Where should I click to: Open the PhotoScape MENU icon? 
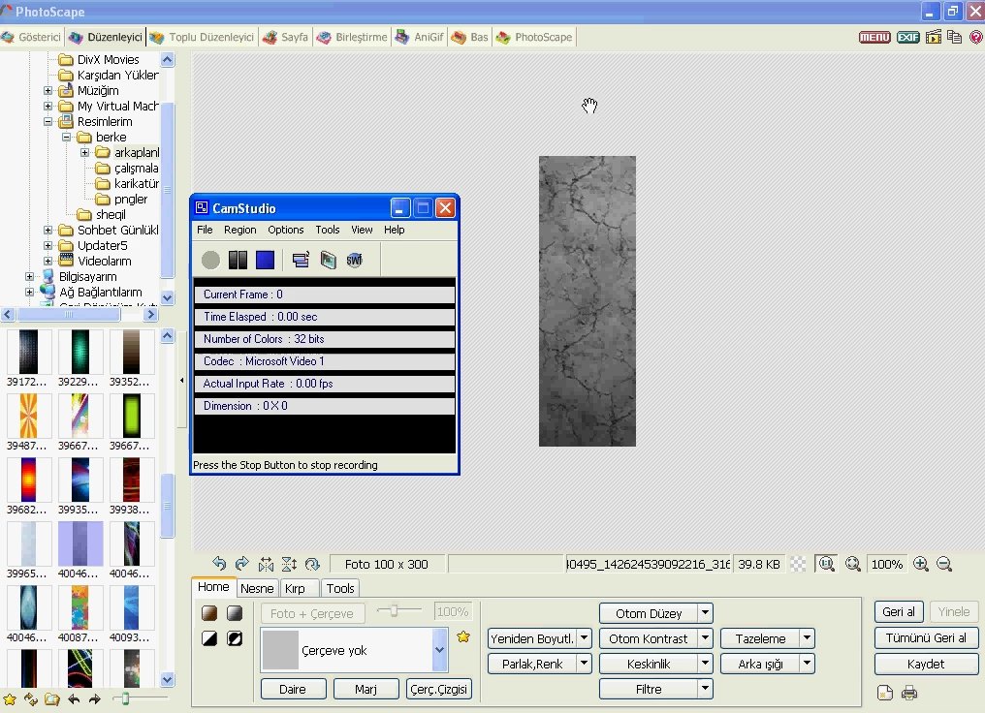(x=874, y=37)
